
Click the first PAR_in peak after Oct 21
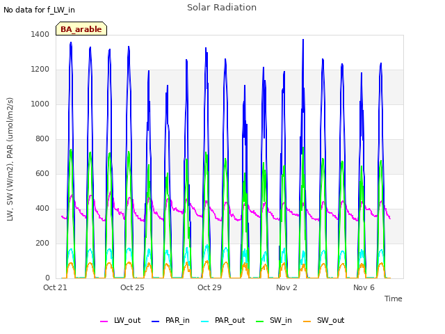click(71, 43)
